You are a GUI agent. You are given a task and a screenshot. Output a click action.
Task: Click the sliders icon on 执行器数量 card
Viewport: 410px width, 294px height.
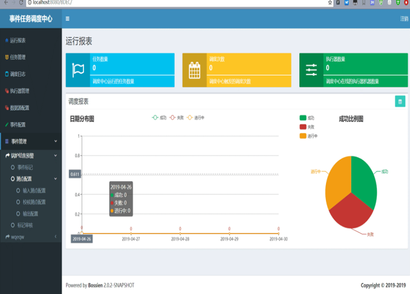pos(311,70)
